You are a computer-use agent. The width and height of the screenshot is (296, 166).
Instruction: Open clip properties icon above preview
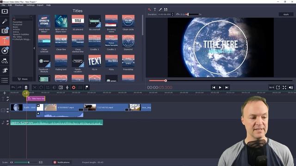point(149,9)
